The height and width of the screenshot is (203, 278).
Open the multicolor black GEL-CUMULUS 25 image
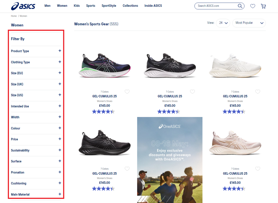point(105,65)
